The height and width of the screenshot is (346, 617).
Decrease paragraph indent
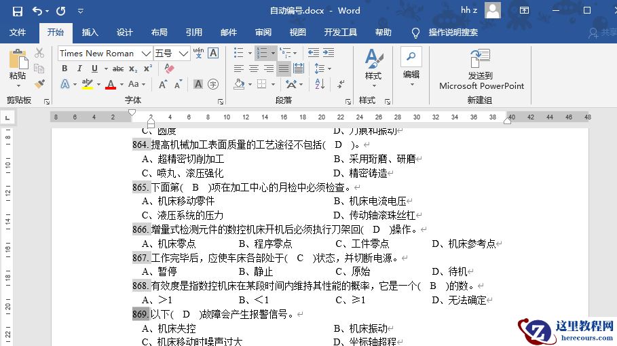pyautogui.click(x=313, y=53)
